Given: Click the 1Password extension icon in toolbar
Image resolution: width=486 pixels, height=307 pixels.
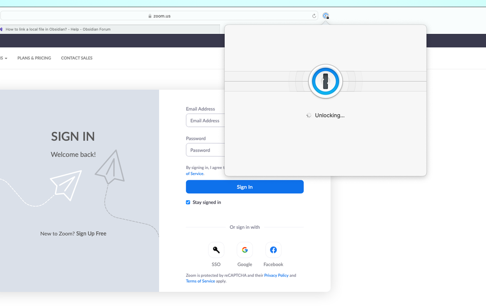Looking at the screenshot, I should pos(326,16).
